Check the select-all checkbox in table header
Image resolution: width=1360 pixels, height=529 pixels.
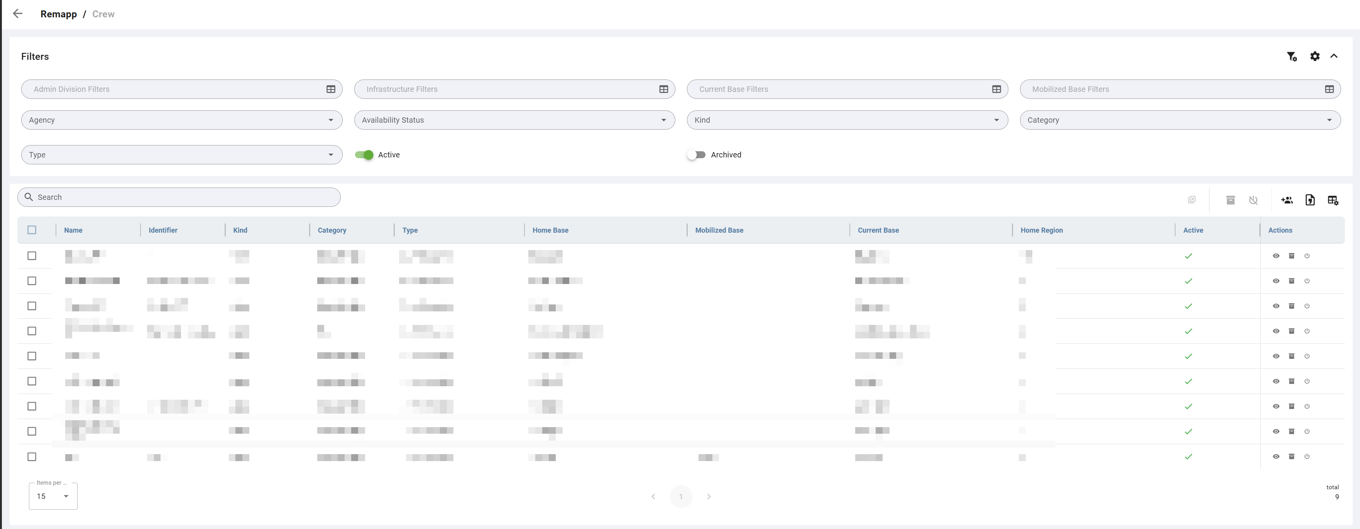[32, 230]
